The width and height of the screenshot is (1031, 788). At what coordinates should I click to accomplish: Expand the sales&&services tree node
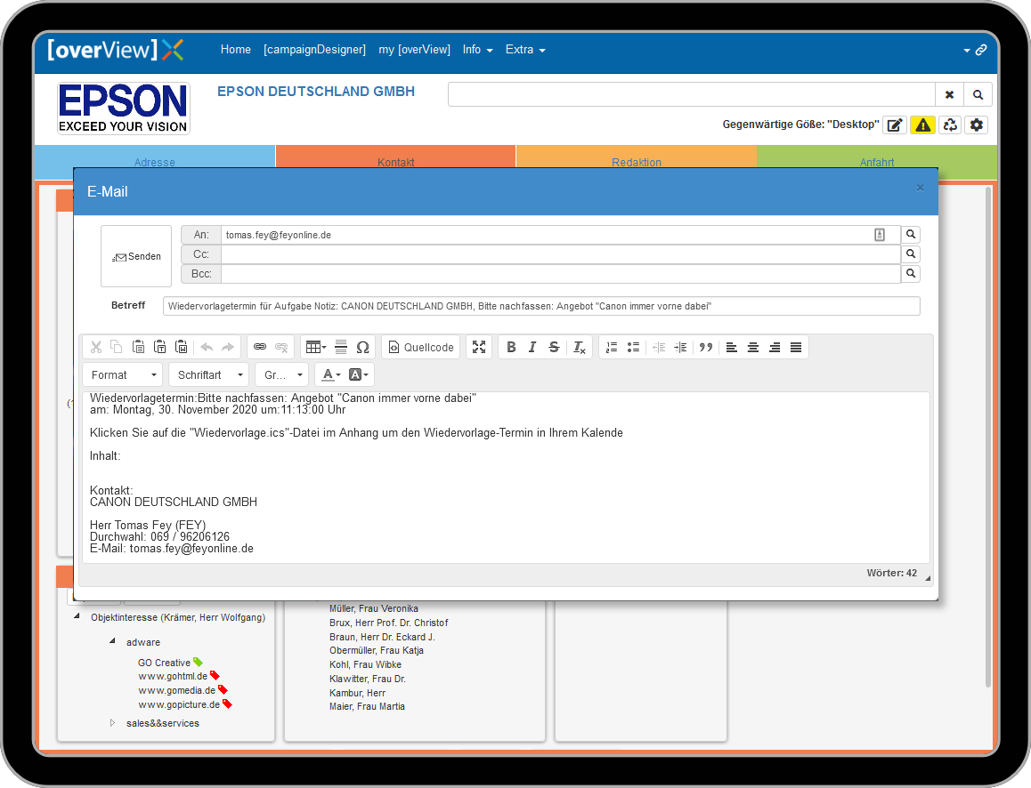(112, 722)
